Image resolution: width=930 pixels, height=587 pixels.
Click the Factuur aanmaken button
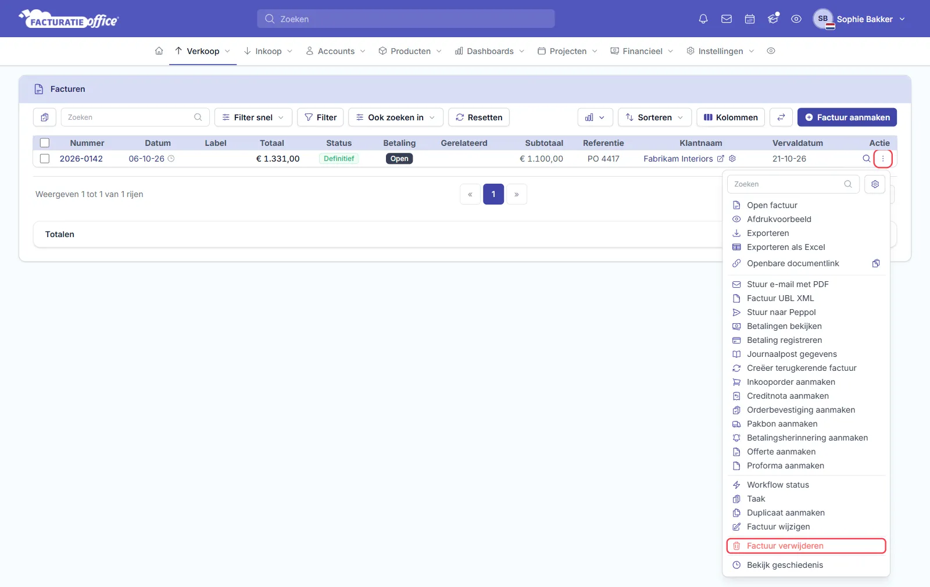[x=847, y=117]
